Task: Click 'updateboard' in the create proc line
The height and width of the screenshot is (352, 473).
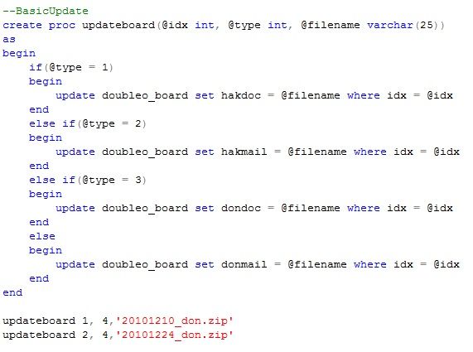Action: (x=118, y=25)
